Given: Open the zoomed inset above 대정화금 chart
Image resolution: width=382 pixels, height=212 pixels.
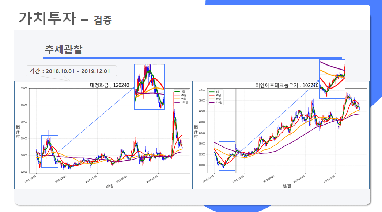Looking at the screenshot, I should pos(150,87).
